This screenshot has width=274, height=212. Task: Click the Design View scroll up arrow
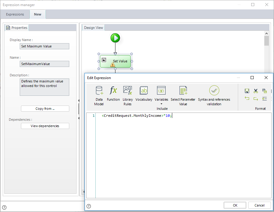(x=266, y=33)
